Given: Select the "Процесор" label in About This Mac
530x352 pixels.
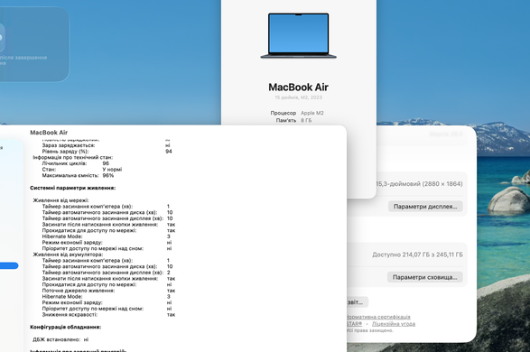Looking at the screenshot, I should [284, 113].
